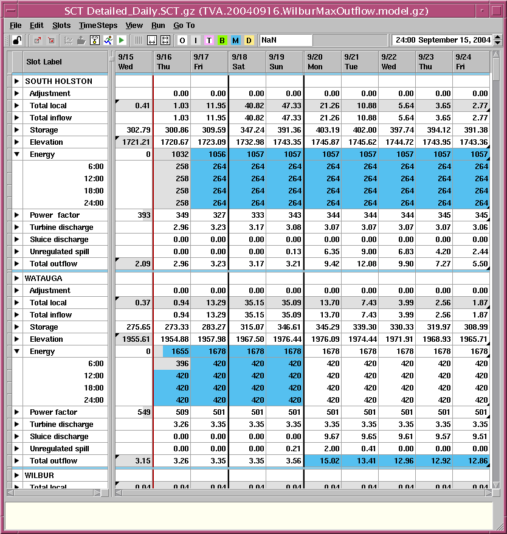Select Watauga Energy cell 1655
This screenshot has height=534, width=507.
coord(172,352)
